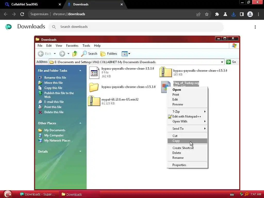Click the browser back arrow
The width and height of the screenshot is (264, 198).
(6, 14)
